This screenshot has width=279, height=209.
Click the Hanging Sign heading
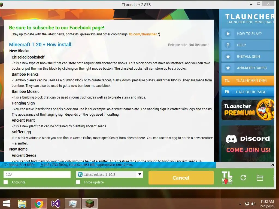click(x=23, y=103)
